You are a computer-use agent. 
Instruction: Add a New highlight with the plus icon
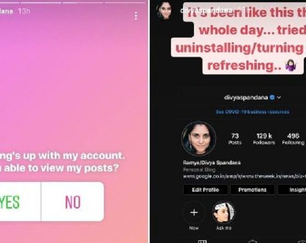[x=194, y=212]
